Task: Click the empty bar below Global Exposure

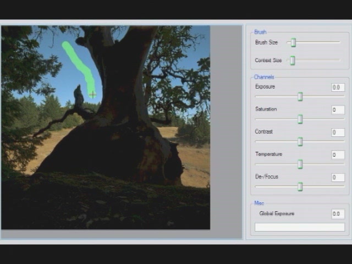Action: click(300, 227)
